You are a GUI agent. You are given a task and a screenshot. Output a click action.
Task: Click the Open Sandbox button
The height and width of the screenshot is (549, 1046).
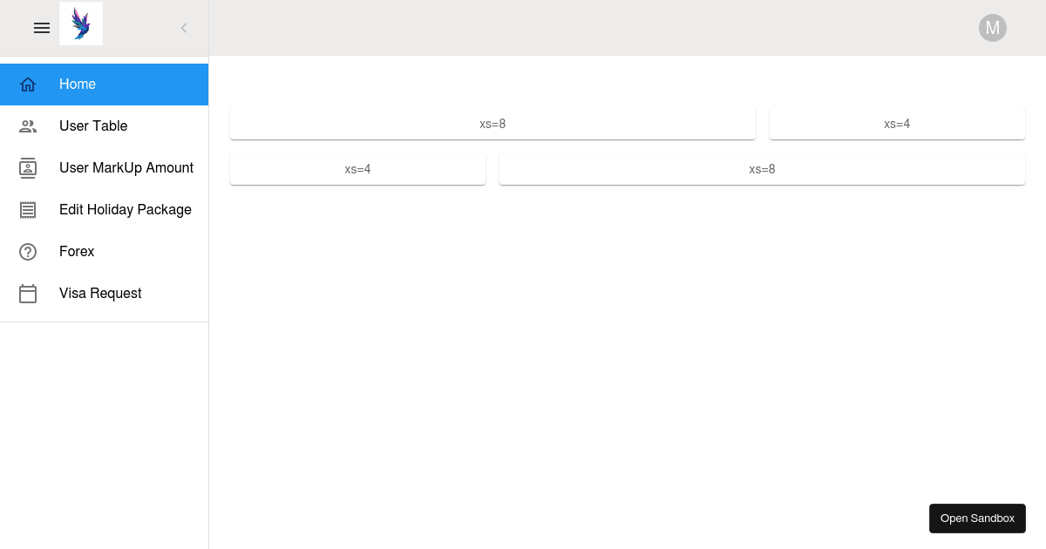pyautogui.click(x=977, y=518)
